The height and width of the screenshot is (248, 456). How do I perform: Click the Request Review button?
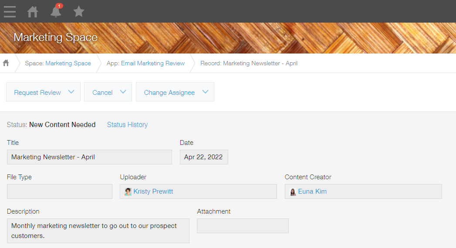[37, 92]
